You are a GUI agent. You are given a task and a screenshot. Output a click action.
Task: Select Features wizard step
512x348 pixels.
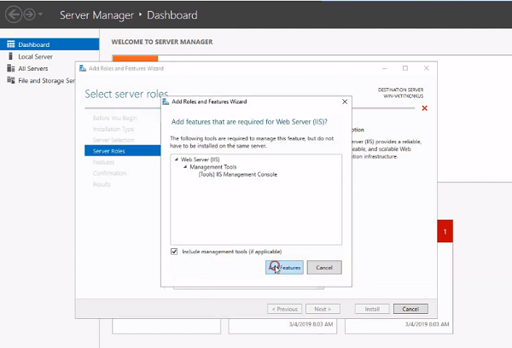(x=103, y=162)
